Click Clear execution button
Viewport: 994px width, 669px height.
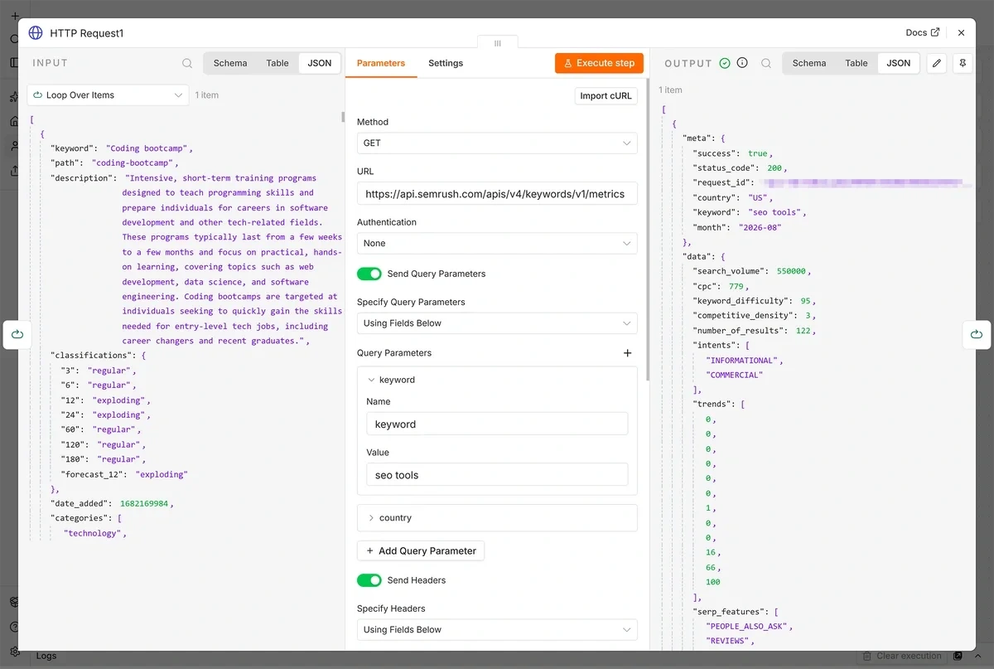coord(902,656)
